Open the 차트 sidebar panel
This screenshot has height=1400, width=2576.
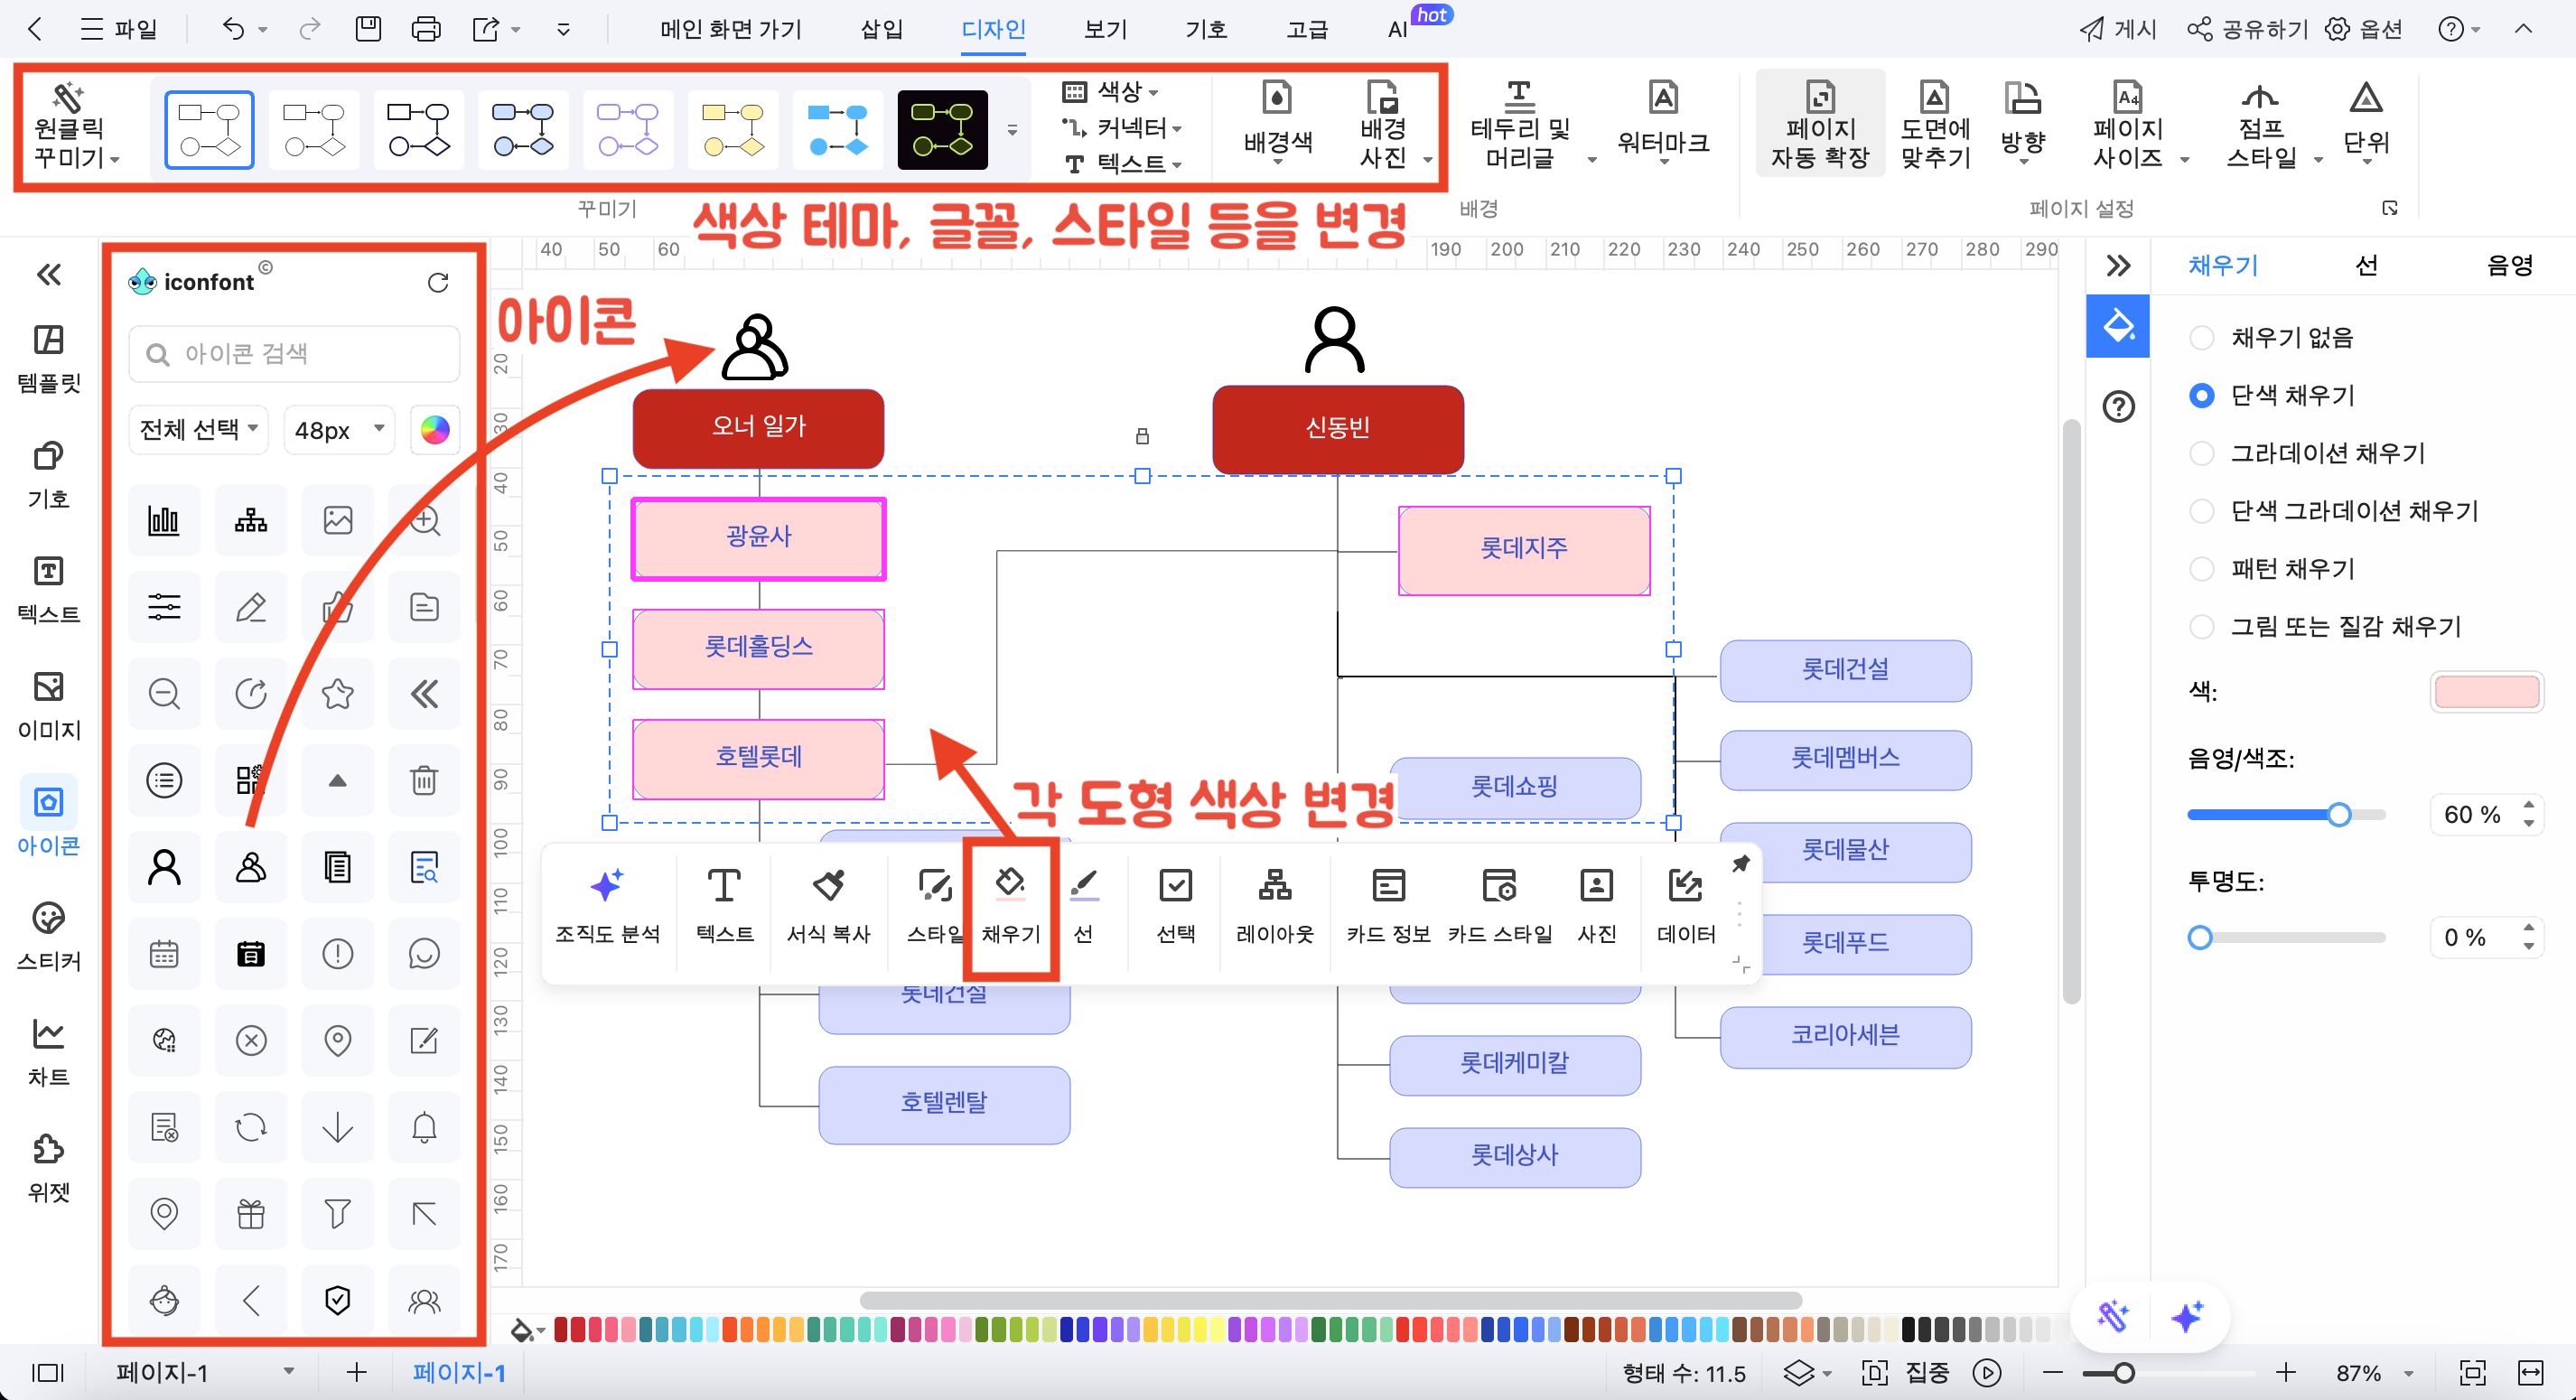[x=48, y=1052]
